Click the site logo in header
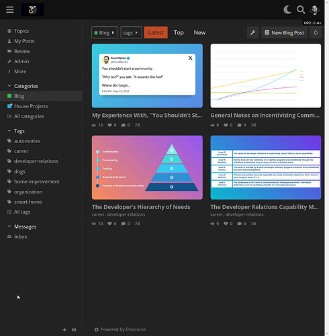329x336 pixels. [32, 9]
